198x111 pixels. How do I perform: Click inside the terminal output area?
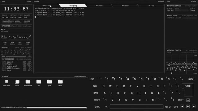coord(99,40)
